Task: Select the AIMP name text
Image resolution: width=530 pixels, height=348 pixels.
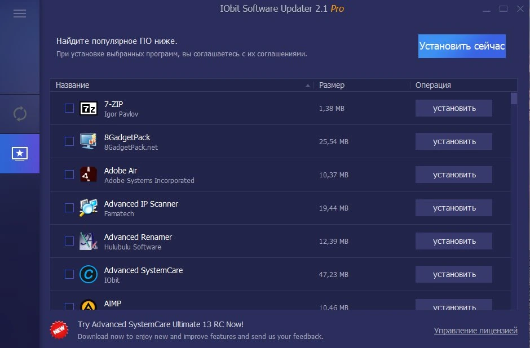Action: click(113, 304)
